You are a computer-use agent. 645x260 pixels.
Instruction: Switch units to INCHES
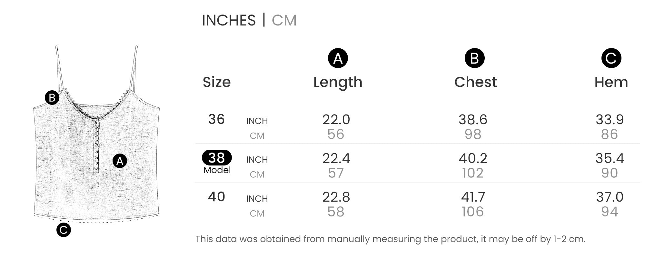coord(229,20)
